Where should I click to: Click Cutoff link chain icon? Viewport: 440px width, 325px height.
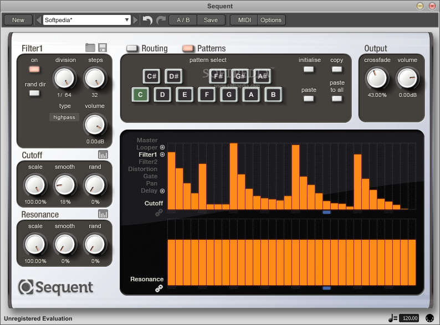(x=159, y=213)
